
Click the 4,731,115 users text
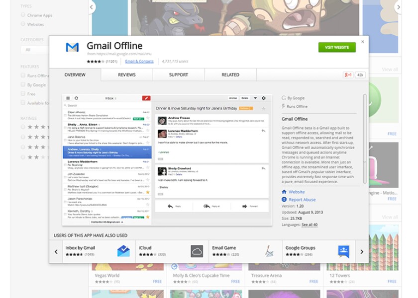tap(175, 62)
